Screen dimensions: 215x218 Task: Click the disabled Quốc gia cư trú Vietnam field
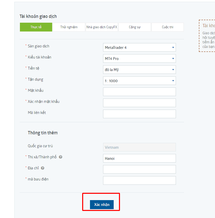pos(139,147)
